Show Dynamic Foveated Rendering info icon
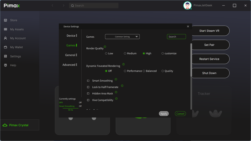 (x=123, y=64)
